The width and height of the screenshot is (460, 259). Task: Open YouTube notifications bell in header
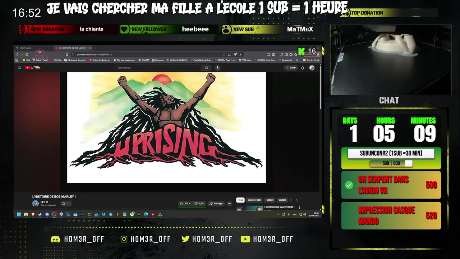[303, 68]
